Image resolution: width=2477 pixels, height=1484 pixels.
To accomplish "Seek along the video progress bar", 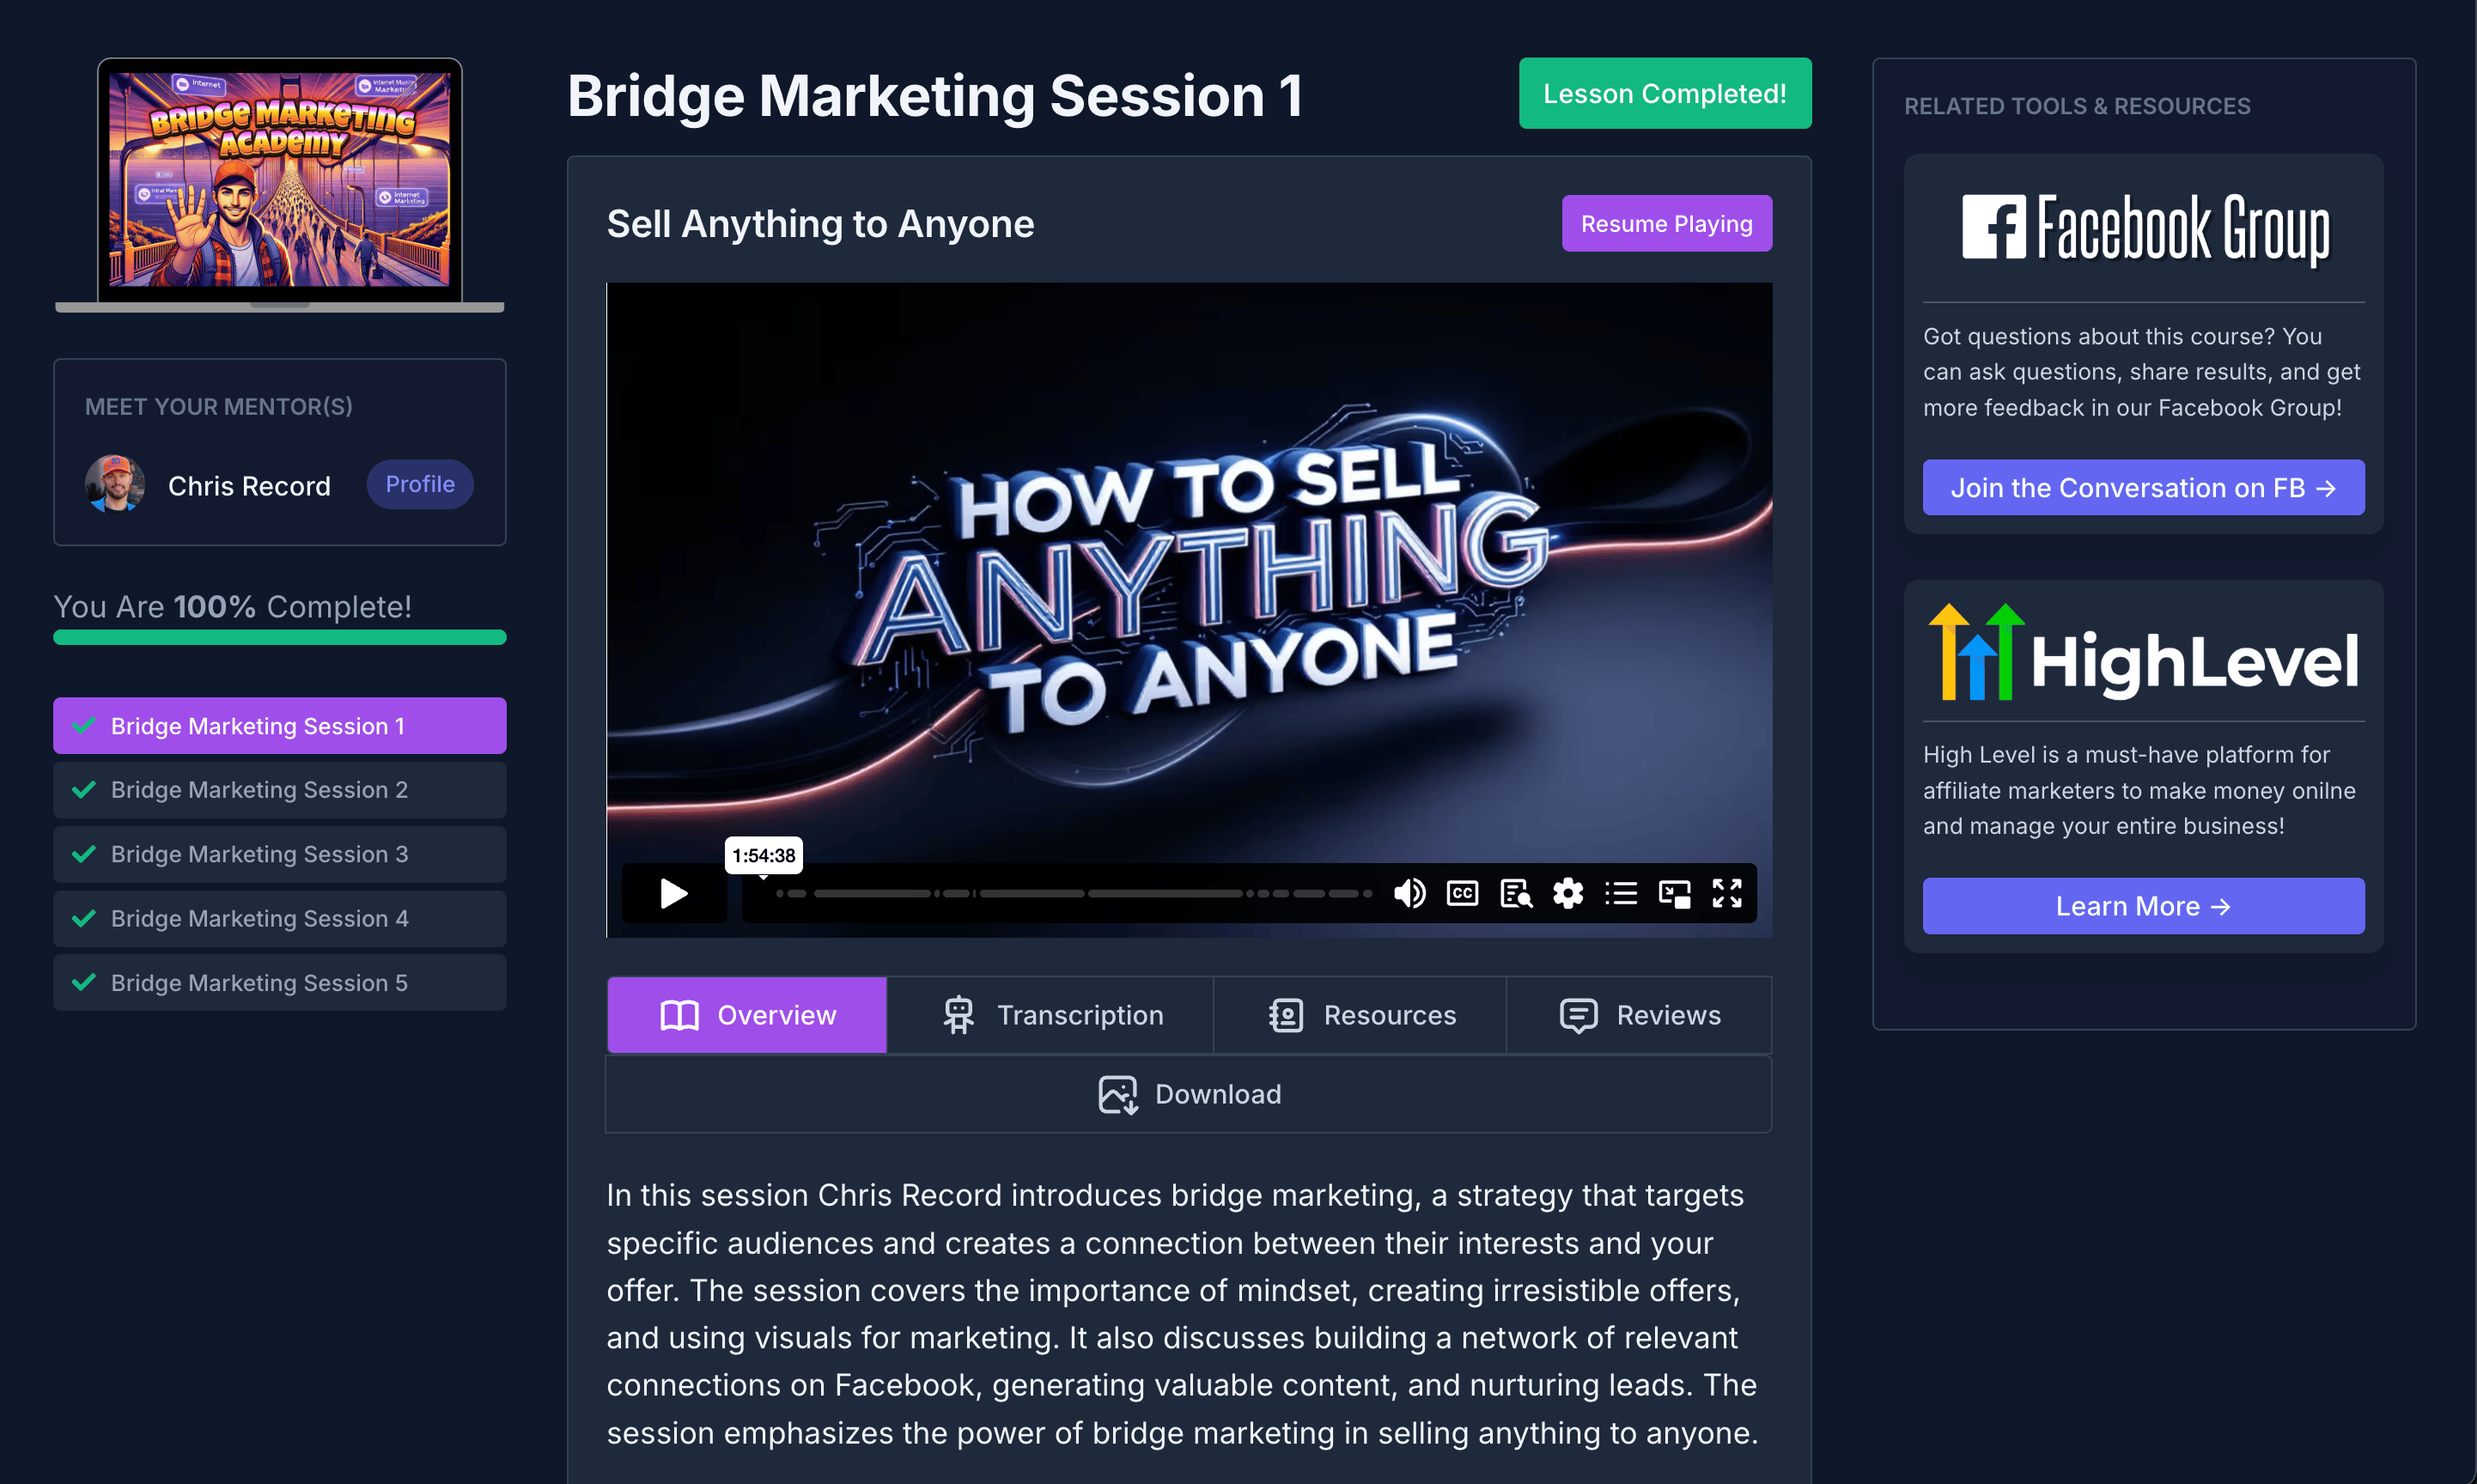I will (x=1074, y=893).
